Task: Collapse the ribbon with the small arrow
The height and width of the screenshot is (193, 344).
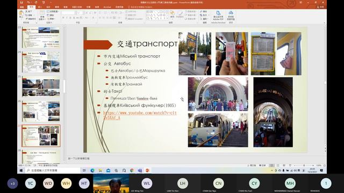Action: tap(324, 23)
